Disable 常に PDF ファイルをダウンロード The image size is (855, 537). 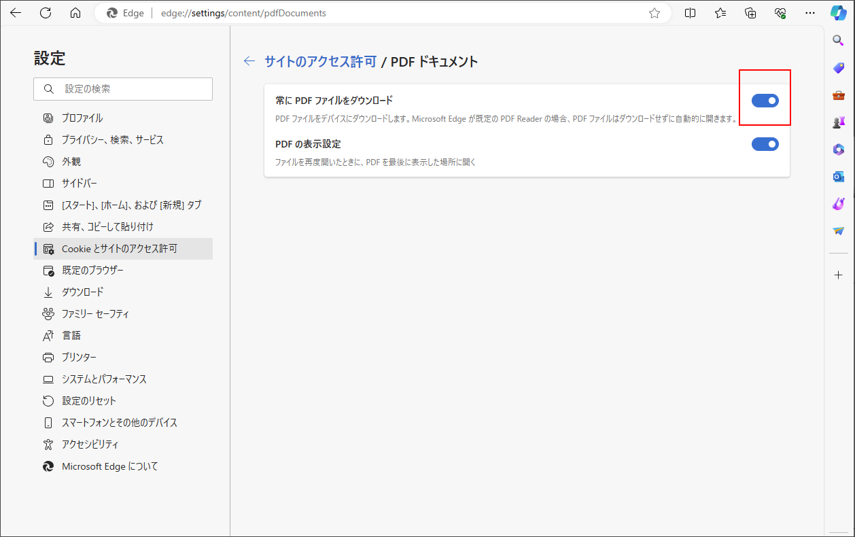(765, 100)
